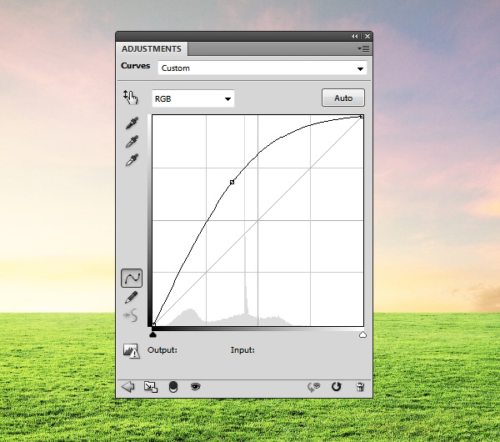Return to the adjustment list arrow
Screen dimensions: 500x442
128,387
